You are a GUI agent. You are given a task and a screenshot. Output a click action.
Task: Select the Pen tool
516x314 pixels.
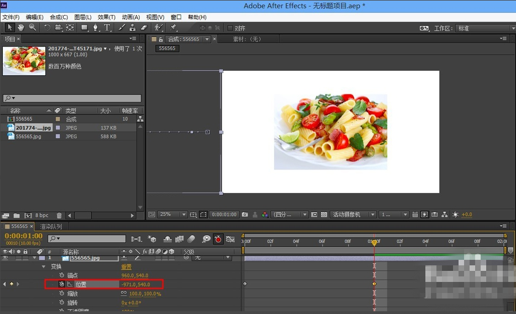tap(96, 28)
